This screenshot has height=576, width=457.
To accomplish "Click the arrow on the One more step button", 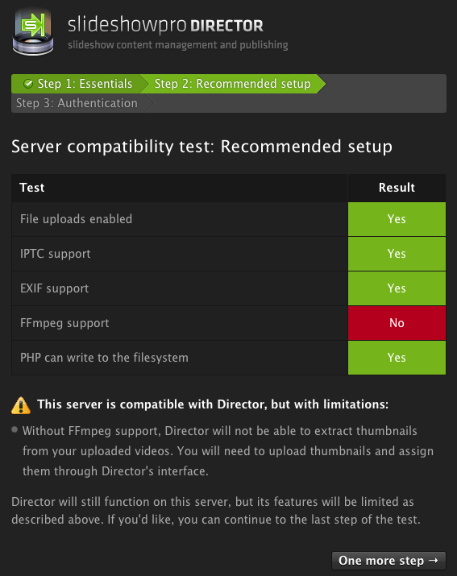I will pos(434,560).
